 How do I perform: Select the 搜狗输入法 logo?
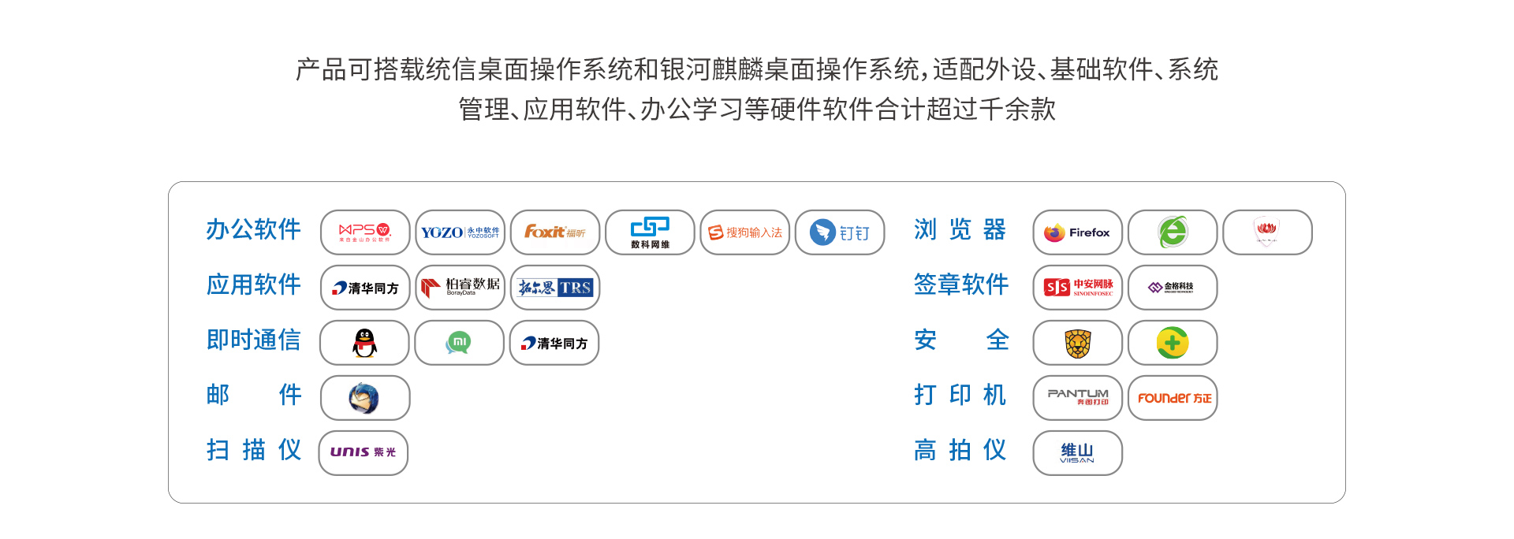click(x=744, y=232)
